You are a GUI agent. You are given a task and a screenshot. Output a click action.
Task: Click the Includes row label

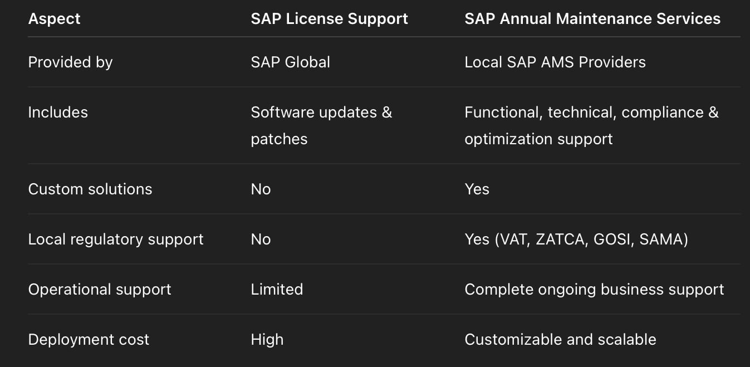[58, 112]
